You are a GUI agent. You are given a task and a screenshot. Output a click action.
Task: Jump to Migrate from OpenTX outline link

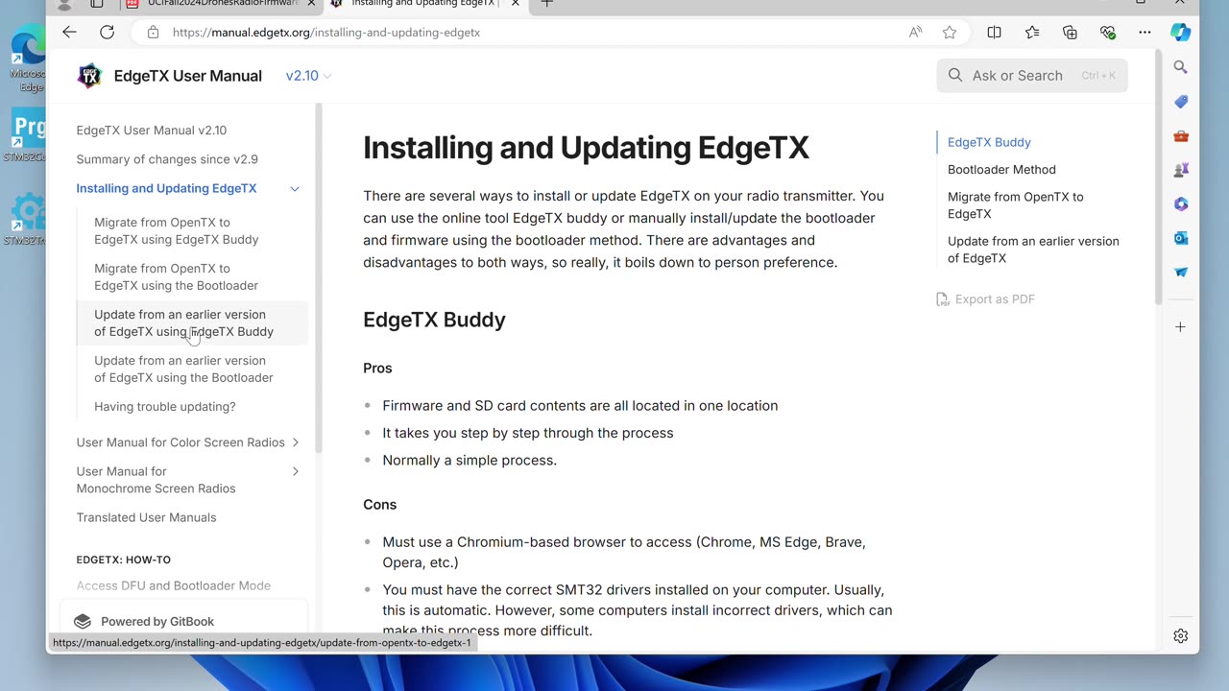click(1015, 205)
